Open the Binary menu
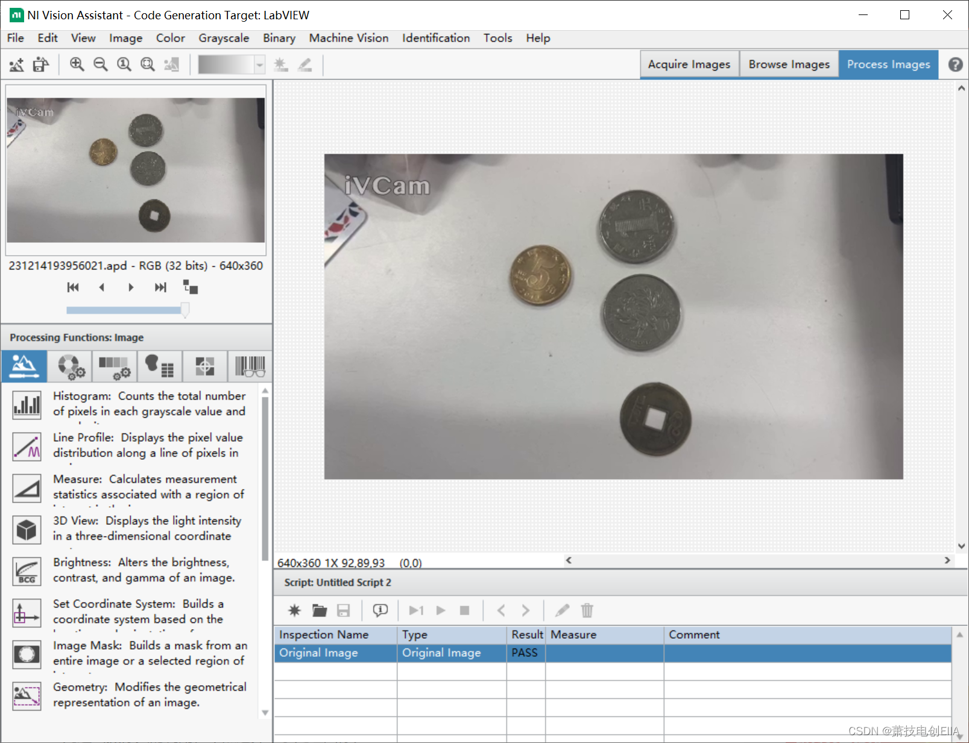The width and height of the screenshot is (969, 743). coord(279,38)
